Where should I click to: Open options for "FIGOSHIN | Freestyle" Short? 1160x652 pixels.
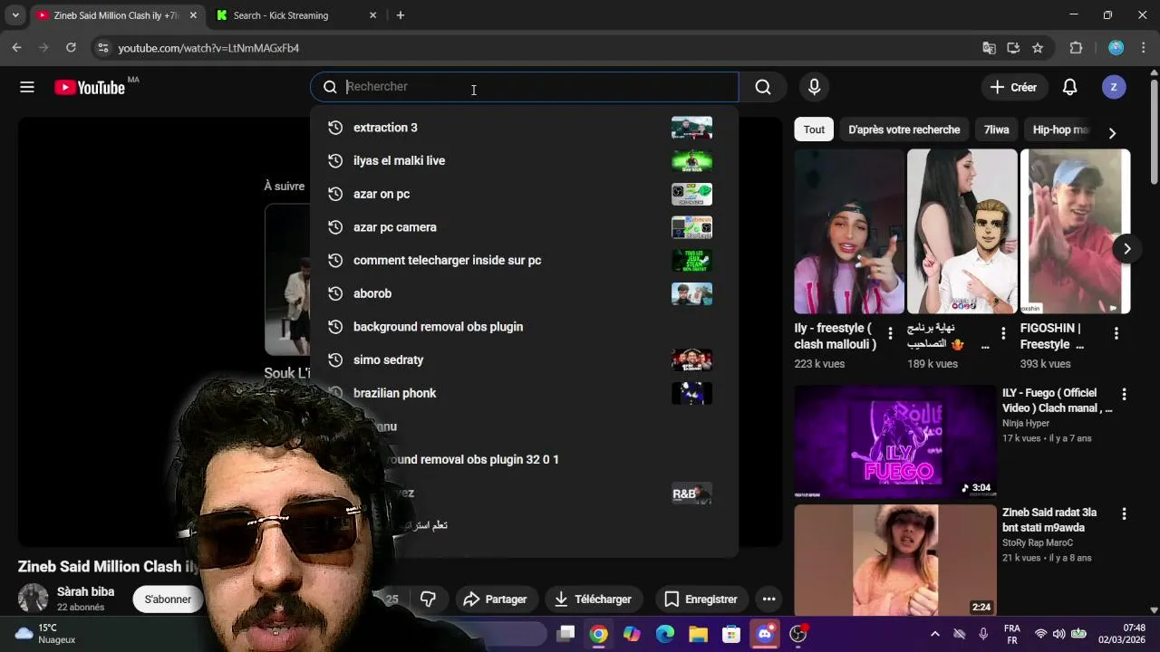(1116, 334)
